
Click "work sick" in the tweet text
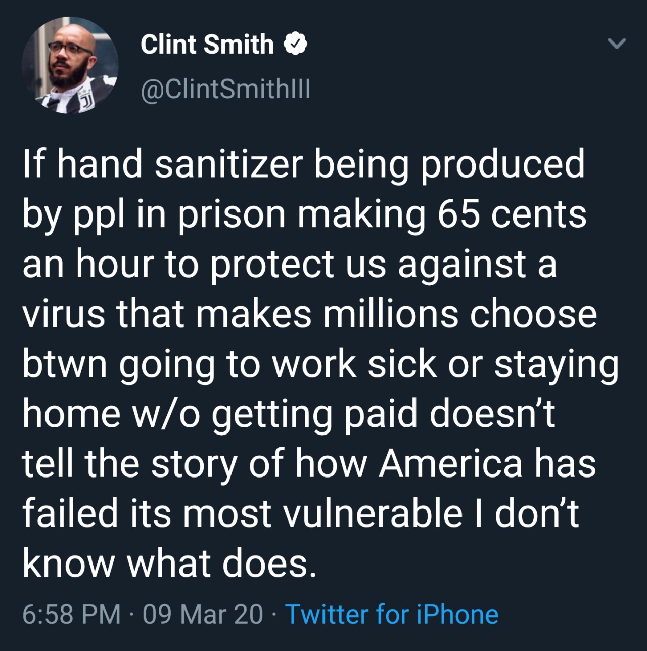point(355,364)
